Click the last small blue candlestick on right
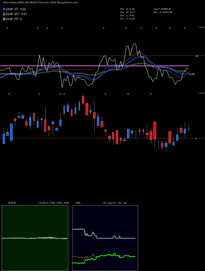The image size is (205, 271). pyautogui.click(x=189, y=130)
